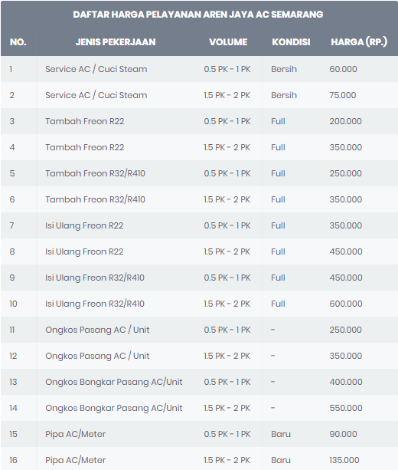
Task: Select 'Ongkos Pasang AC / Unit' in row 12
Action: pyautogui.click(x=97, y=356)
